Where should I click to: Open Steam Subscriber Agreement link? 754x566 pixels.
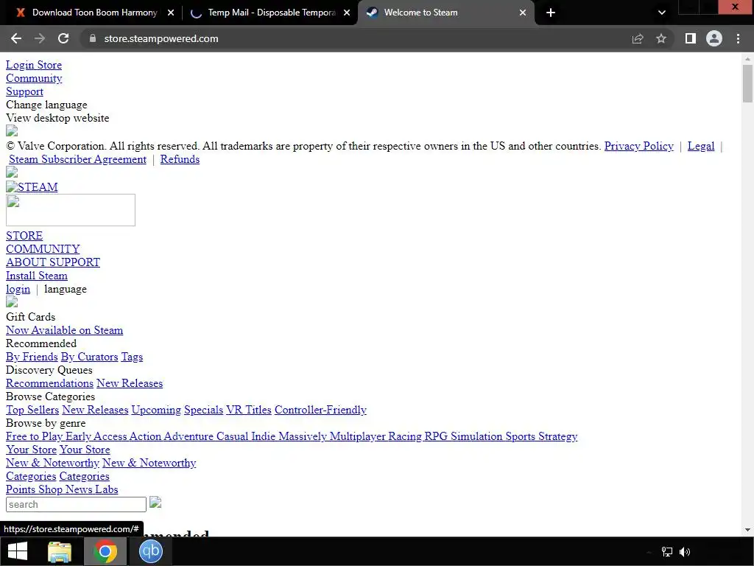pyautogui.click(x=77, y=159)
